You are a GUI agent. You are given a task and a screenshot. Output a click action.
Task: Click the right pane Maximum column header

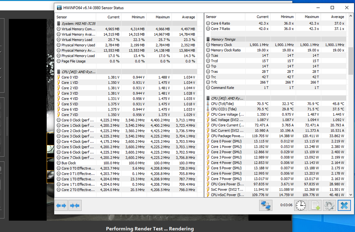pyautogui.click(x=308, y=17)
